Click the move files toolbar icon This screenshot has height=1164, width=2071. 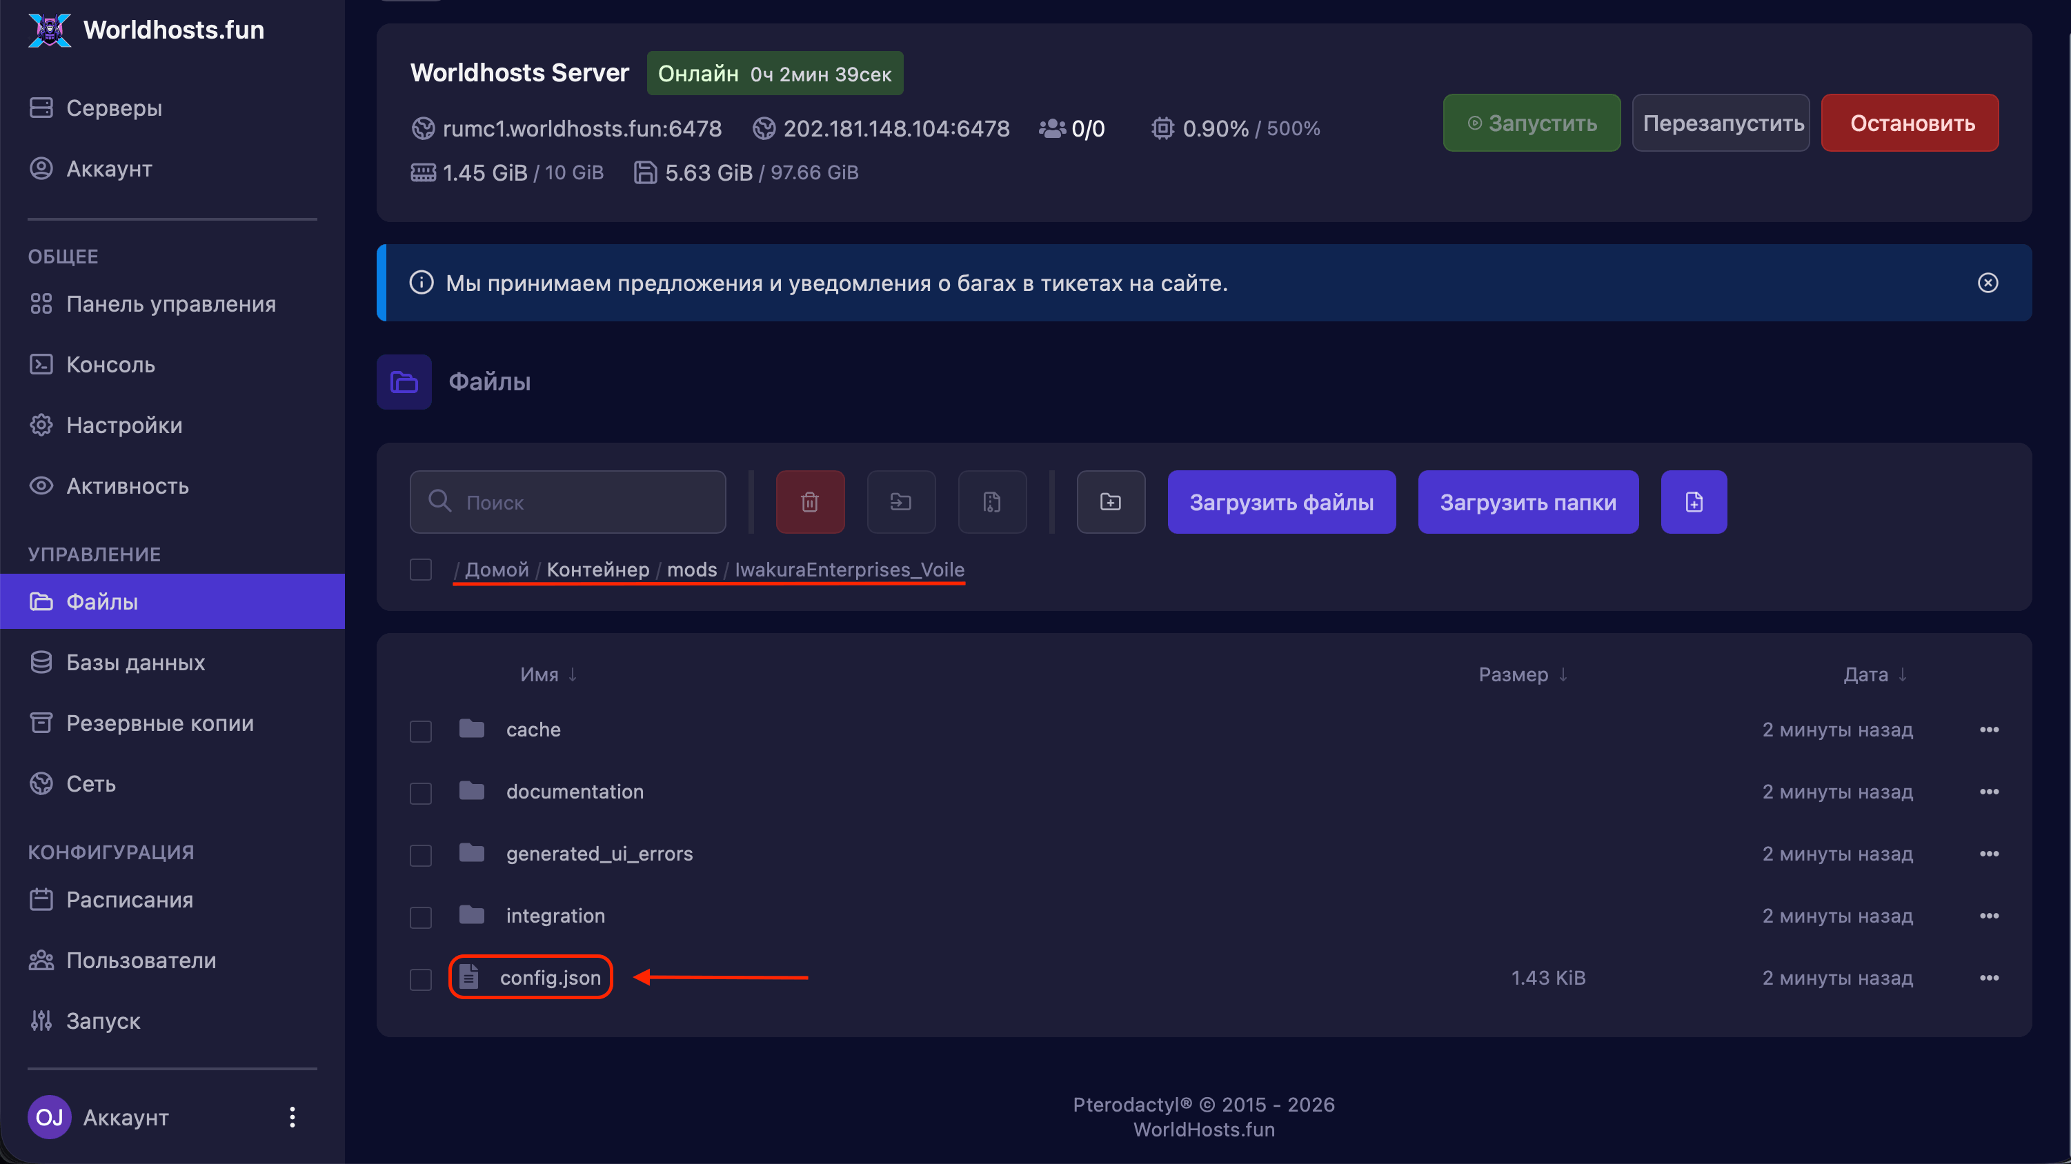(x=900, y=501)
